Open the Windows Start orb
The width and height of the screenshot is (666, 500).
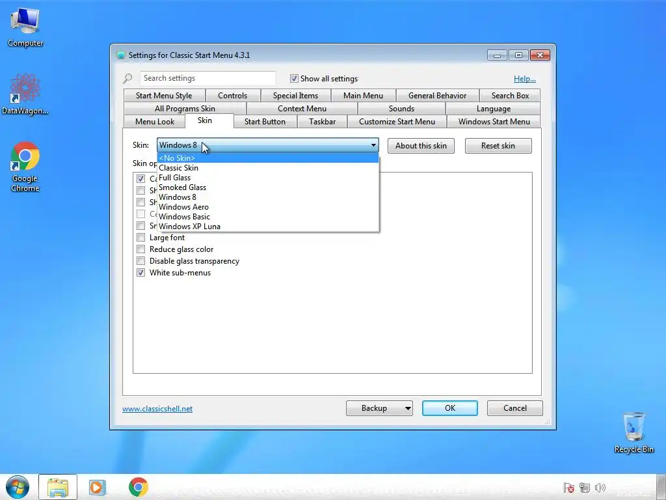[18, 487]
